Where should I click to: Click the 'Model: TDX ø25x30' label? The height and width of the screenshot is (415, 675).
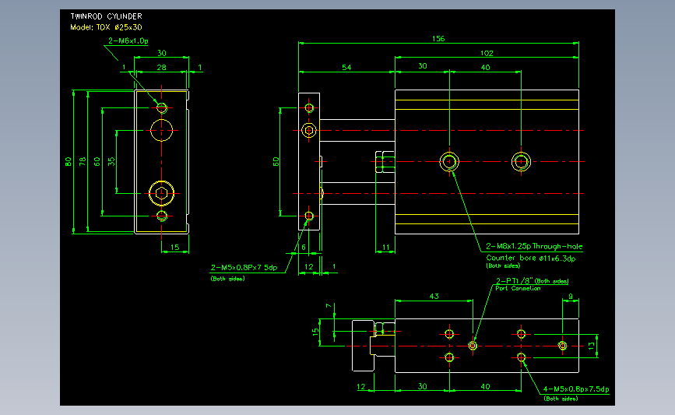106,27
